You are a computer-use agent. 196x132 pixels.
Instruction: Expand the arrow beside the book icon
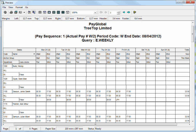(24, 13)
